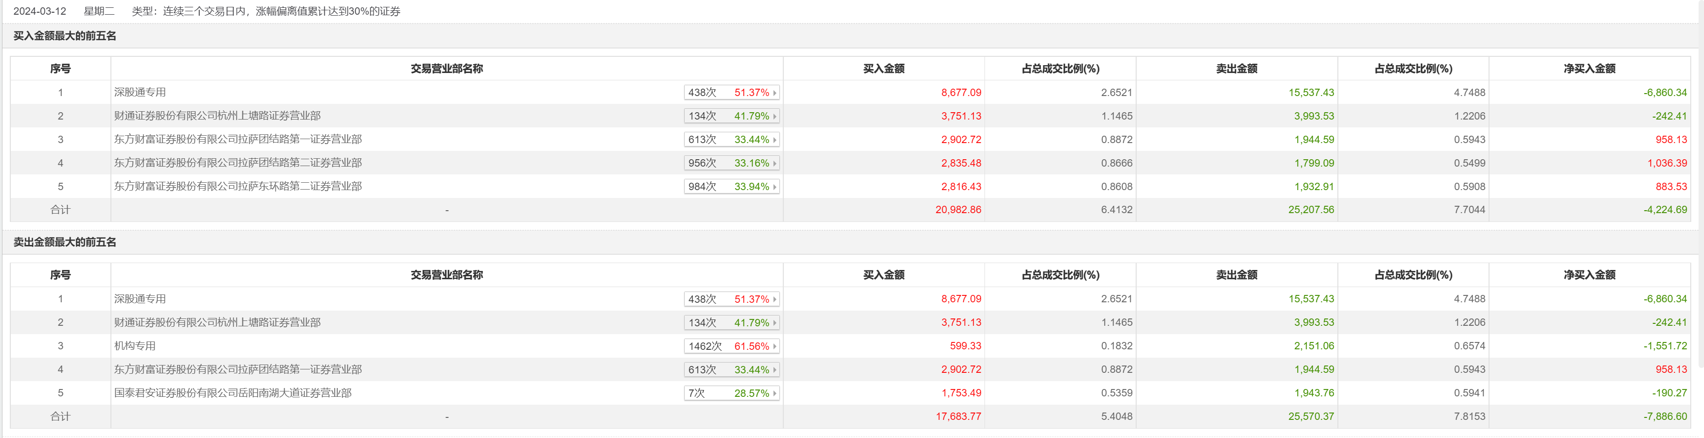Expand the 984次 33.94% badge arrow

pyautogui.click(x=774, y=187)
